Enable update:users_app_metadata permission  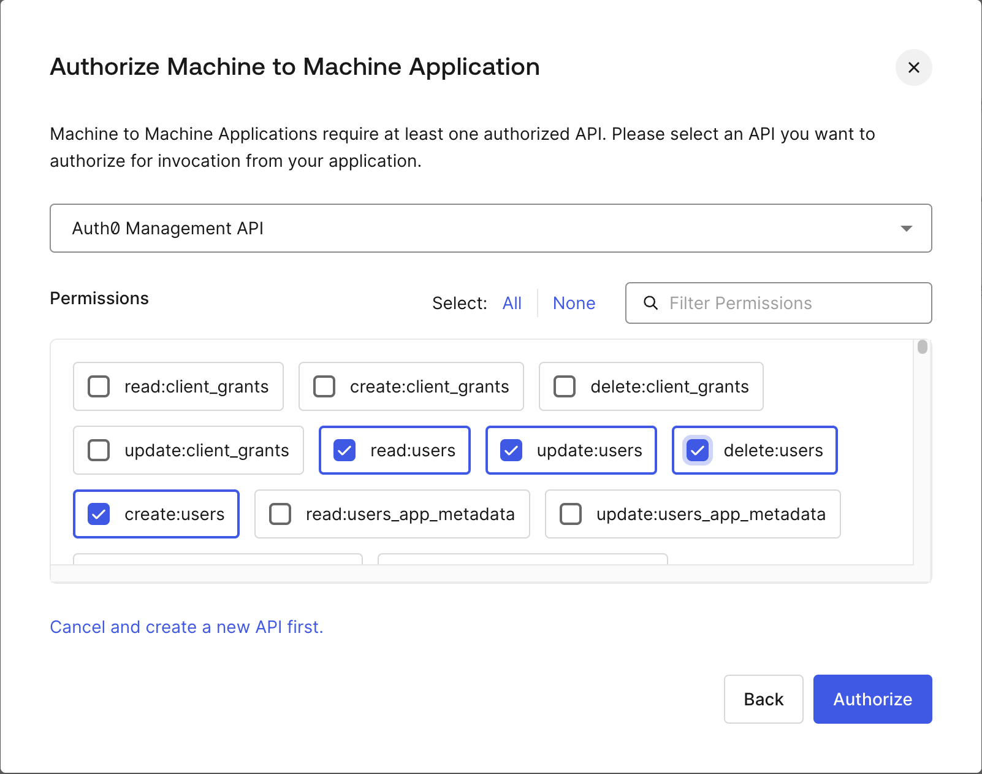pos(571,514)
